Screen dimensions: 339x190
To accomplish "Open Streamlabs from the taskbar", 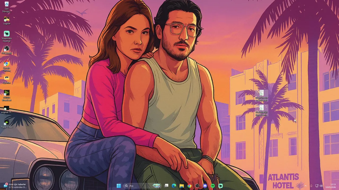I will [x=220, y=186].
